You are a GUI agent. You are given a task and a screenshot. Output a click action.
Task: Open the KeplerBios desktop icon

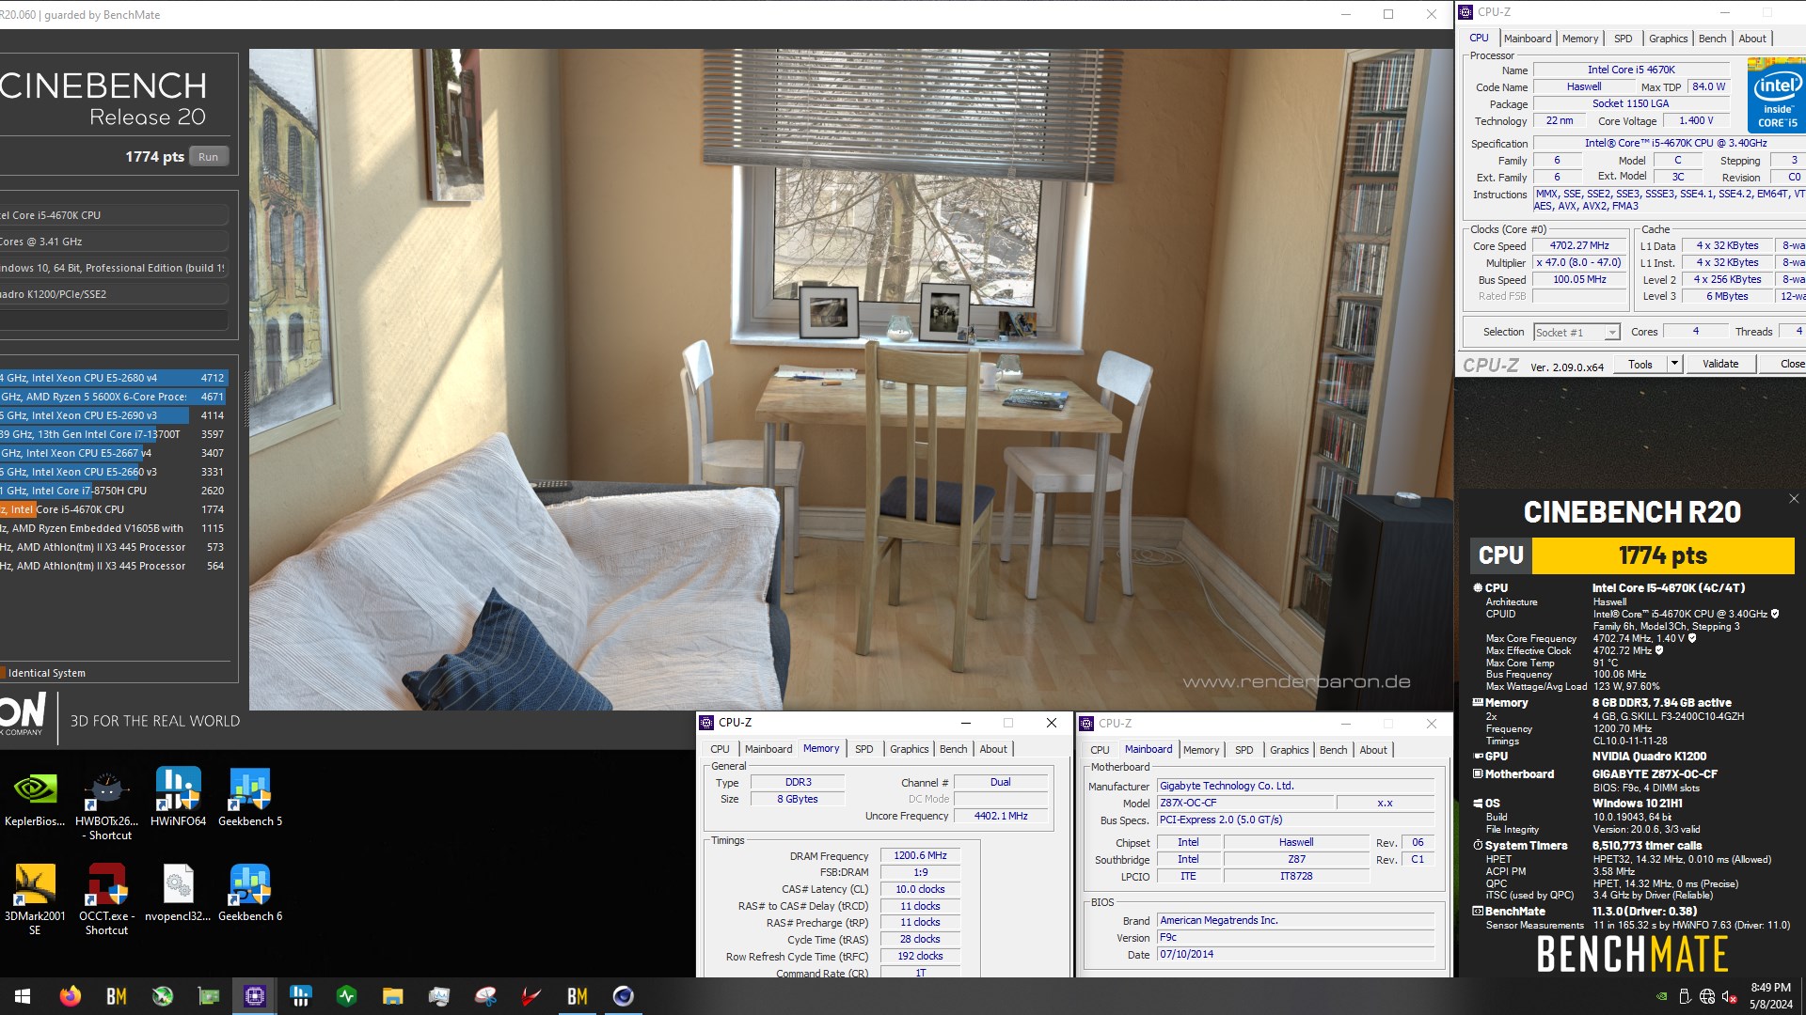[x=35, y=797]
